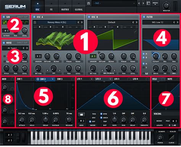Open the 'MG Low 12' filter type menu

click(x=157, y=22)
